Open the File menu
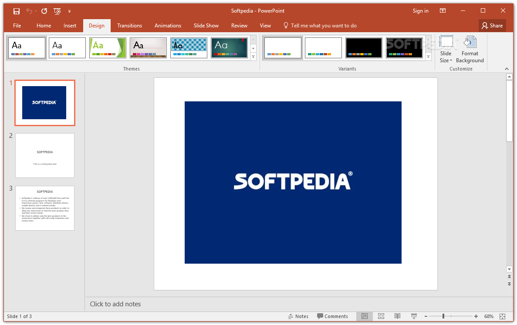This screenshot has width=517, height=325. pos(17,26)
